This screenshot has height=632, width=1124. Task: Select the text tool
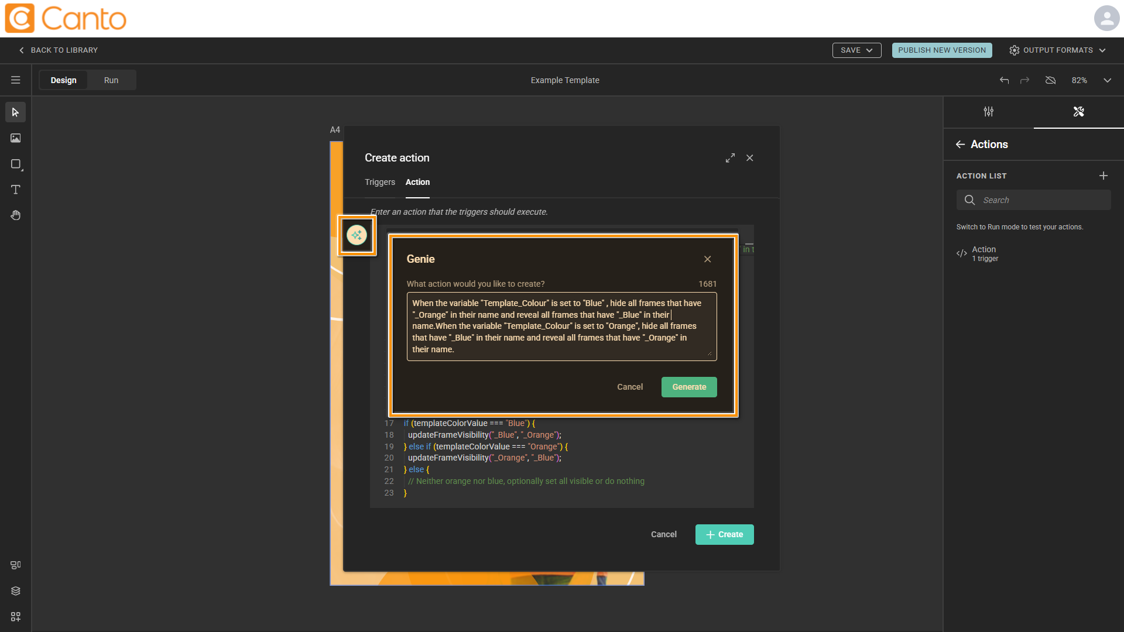[x=16, y=190]
